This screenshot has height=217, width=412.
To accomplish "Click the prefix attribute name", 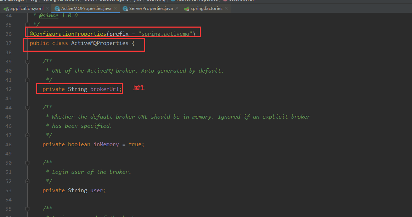I will pyautogui.click(x=119, y=34).
